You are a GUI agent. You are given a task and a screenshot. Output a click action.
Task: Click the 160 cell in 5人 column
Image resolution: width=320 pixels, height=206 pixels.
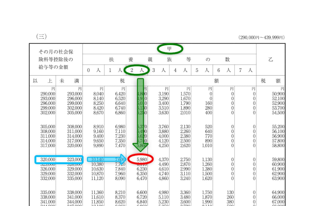(x=208, y=103)
